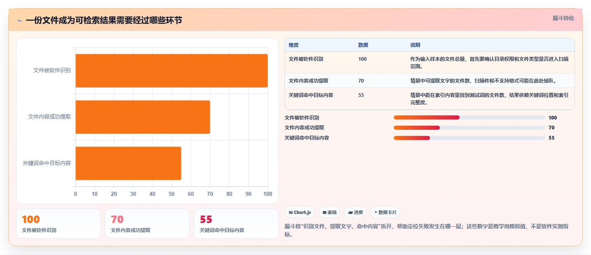Click the 数据 table column header
Viewport: 591px width, 255px height.
[363, 45]
